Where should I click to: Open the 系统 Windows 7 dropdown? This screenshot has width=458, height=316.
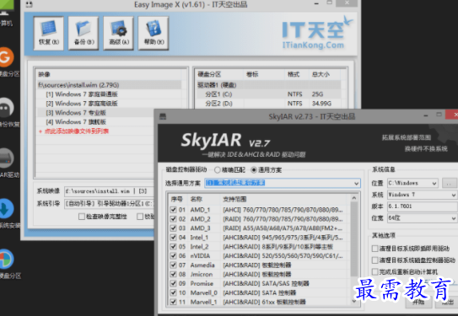[423, 195]
